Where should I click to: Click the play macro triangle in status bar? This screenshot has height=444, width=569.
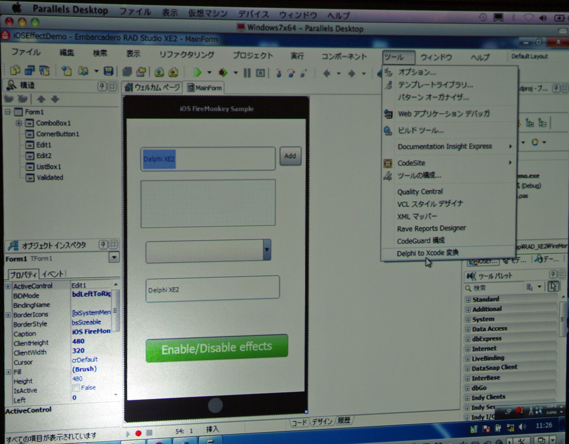click(127, 434)
